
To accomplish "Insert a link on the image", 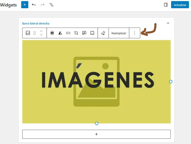I will pyautogui.click(x=68, y=33).
